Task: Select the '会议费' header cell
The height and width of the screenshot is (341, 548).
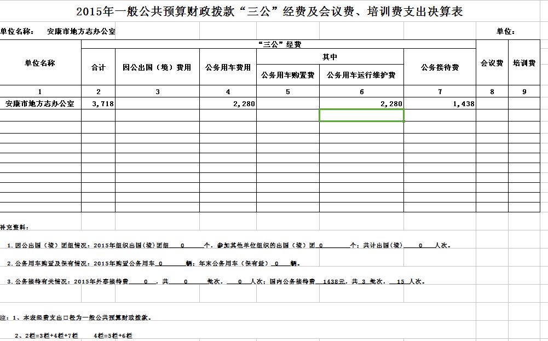Action: coord(492,63)
